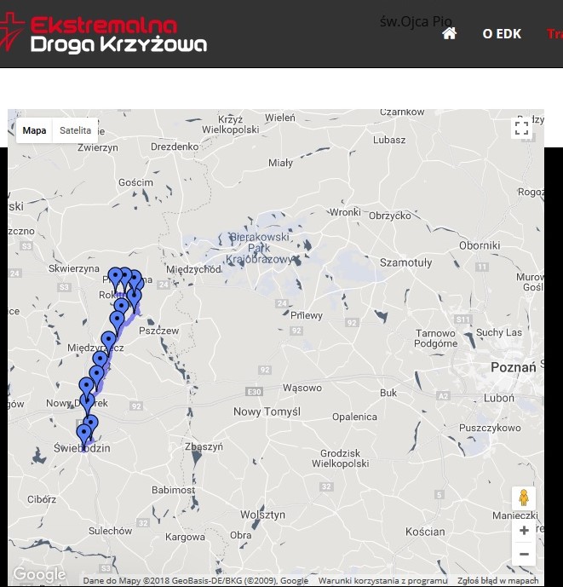Screen dimensions: 563x587
Task: Zoom in on the map
Action: tap(524, 530)
